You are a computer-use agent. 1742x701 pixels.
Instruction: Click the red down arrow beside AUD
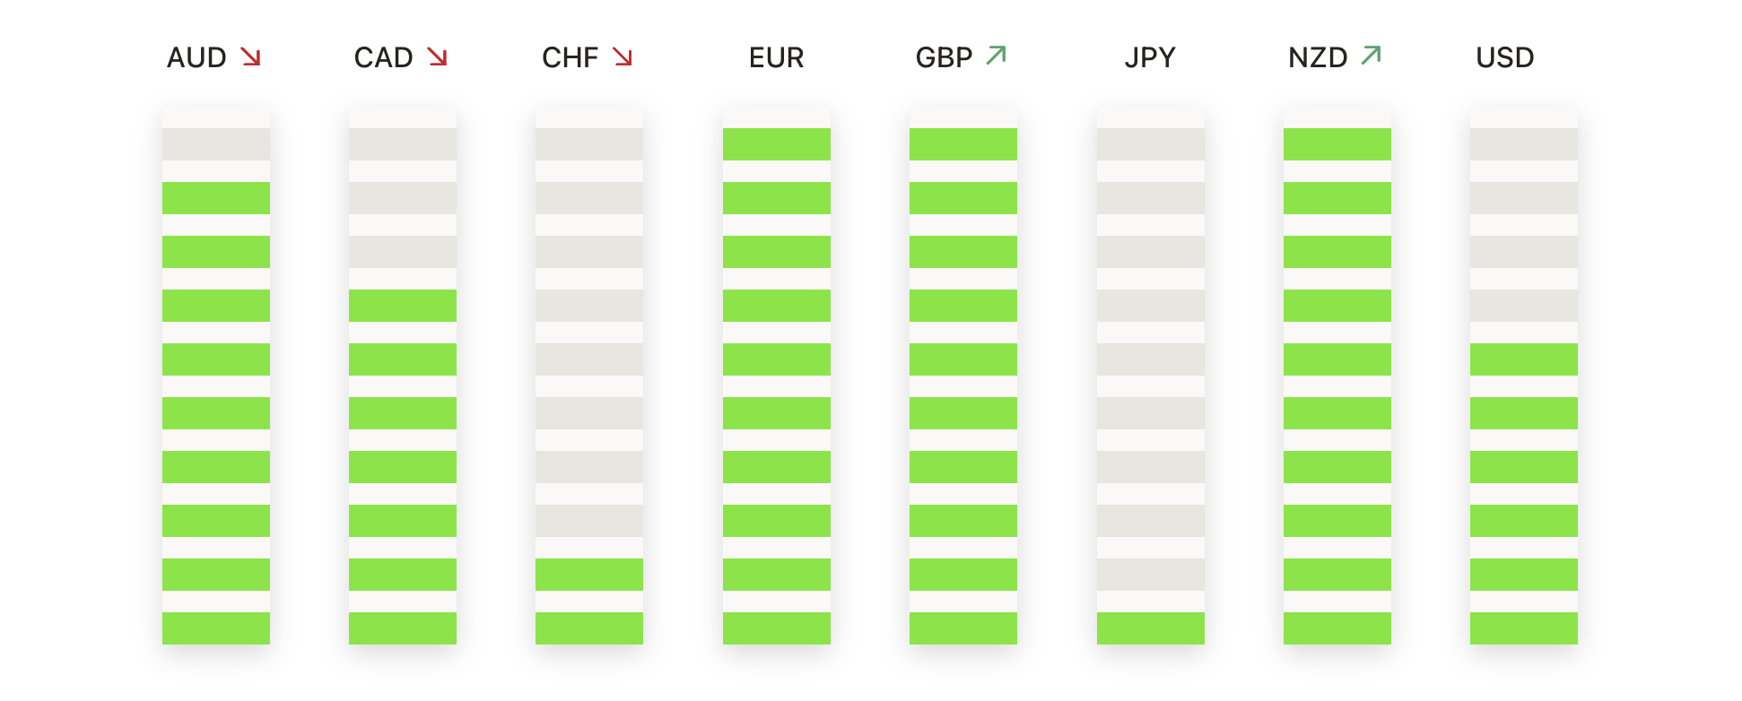(251, 57)
